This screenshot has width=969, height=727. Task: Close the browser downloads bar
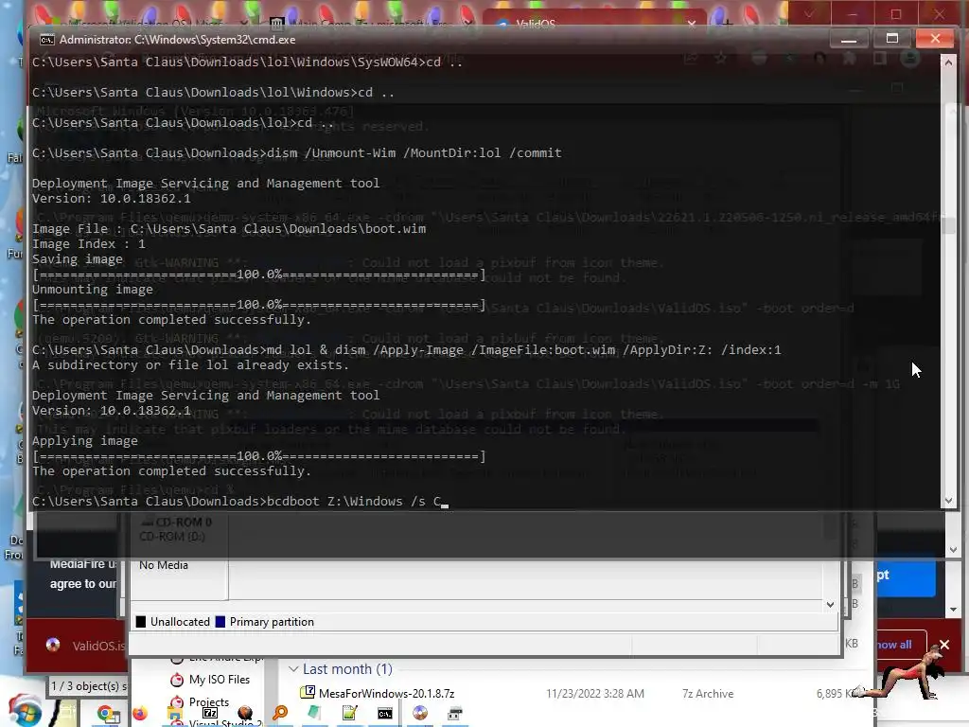coord(944,646)
